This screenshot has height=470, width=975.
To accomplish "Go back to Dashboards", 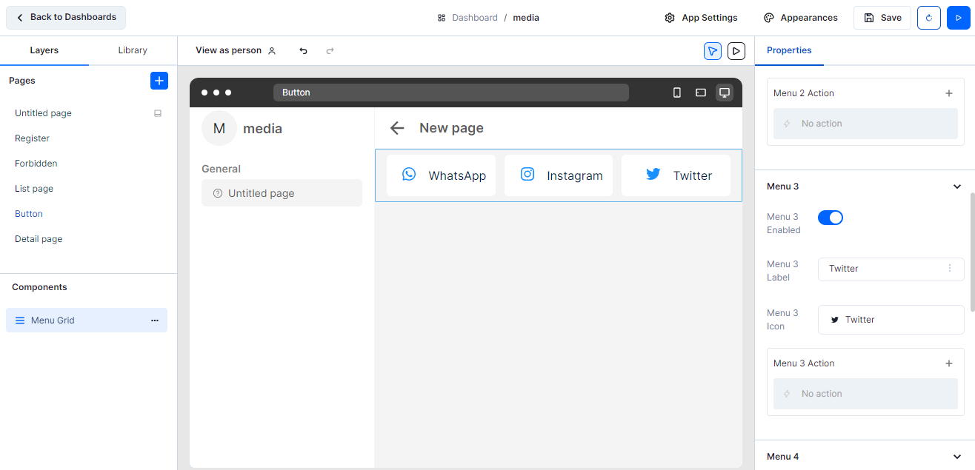I will coord(66,17).
